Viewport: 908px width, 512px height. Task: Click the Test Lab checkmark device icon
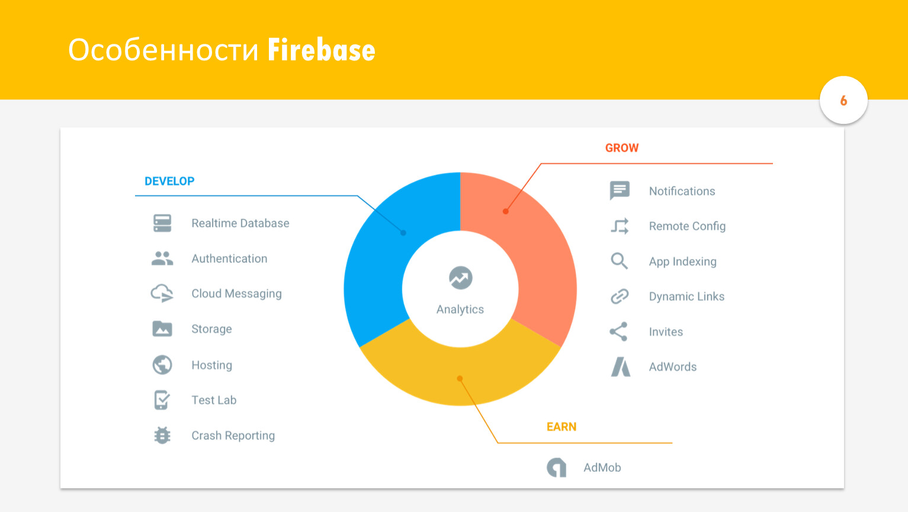click(x=162, y=400)
